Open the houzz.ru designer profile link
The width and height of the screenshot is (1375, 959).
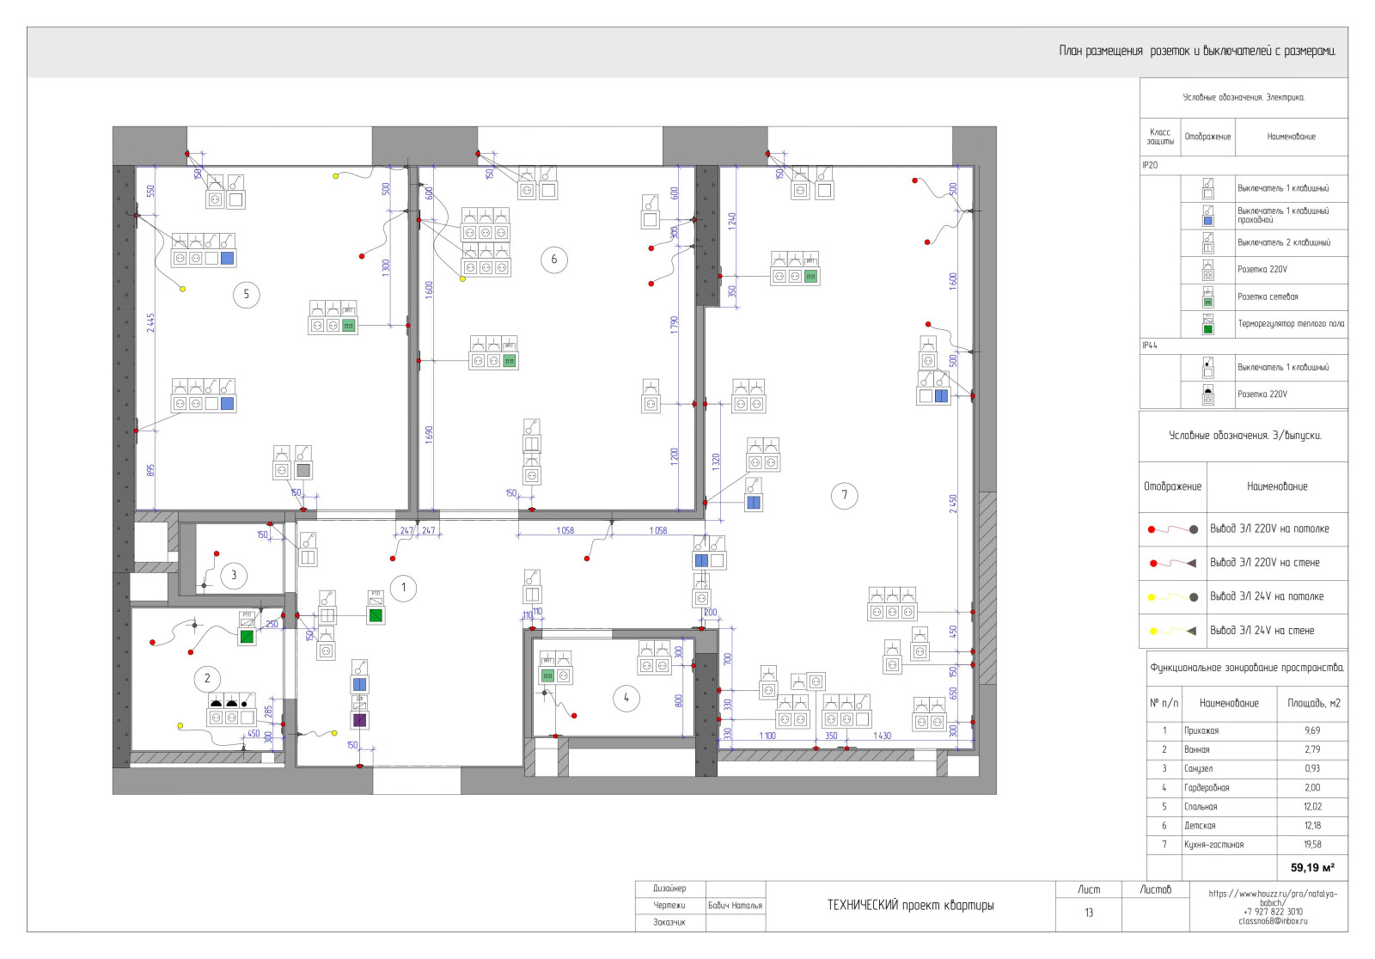[1273, 898]
